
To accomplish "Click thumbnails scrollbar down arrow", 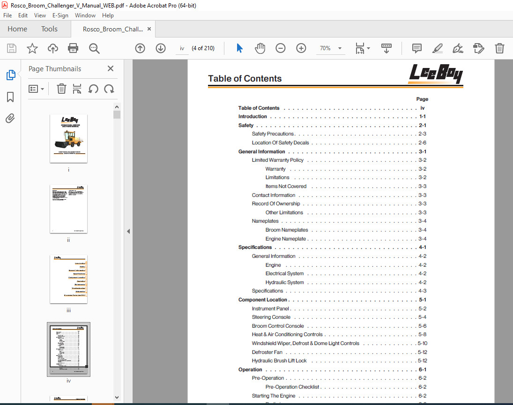I will click(117, 397).
